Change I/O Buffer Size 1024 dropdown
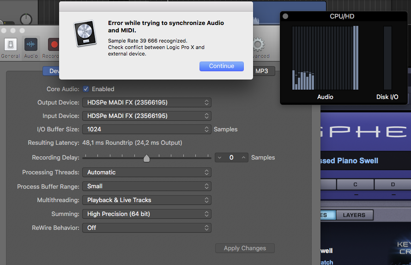The width and height of the screenshot is (411, 265). click(x=147, y=129)
